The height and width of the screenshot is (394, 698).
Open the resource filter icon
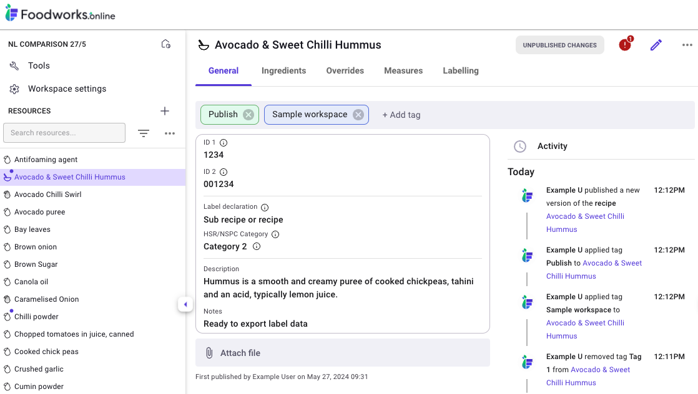pyautogui.click(x=144, y=133)
